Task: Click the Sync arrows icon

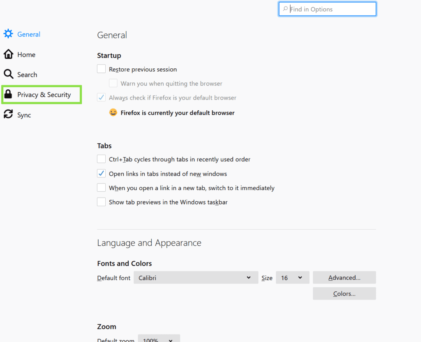Action: 8,115
